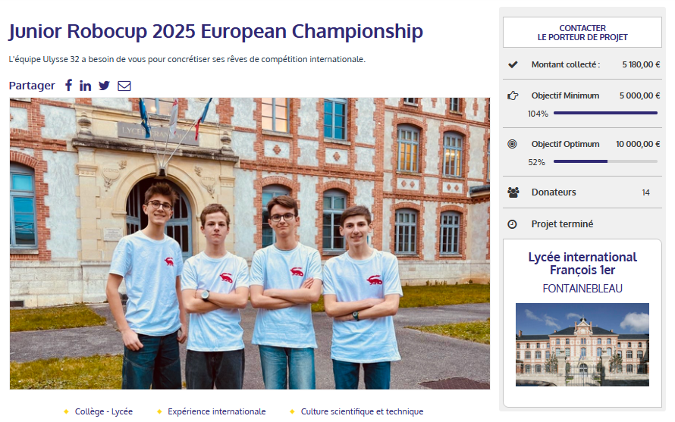
Task: Click the checkmark icon beside Montant collecté
Action: click(x=513, y=64)
